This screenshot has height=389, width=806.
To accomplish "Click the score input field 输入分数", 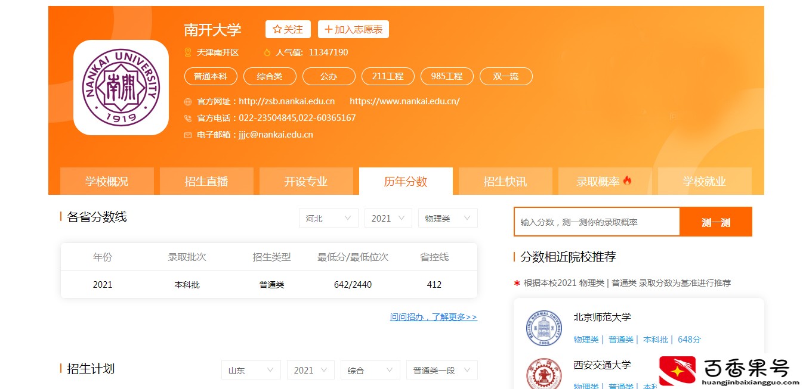I will coord(597,222).
